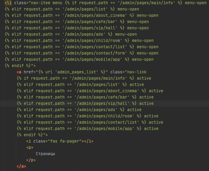Click the opening li tag

pyautogui.click(x=8, y=3)
